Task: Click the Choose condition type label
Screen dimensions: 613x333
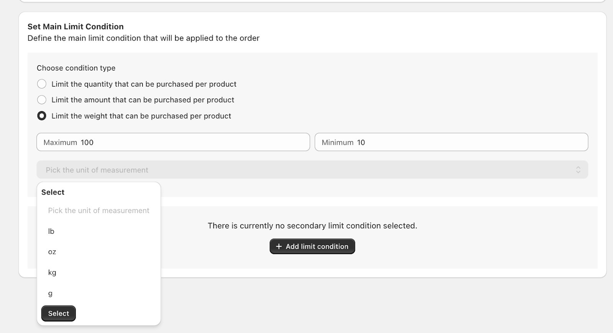Action: (76, 68)
